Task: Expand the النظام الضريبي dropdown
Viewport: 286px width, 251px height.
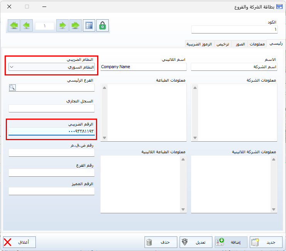Action: 12,67
